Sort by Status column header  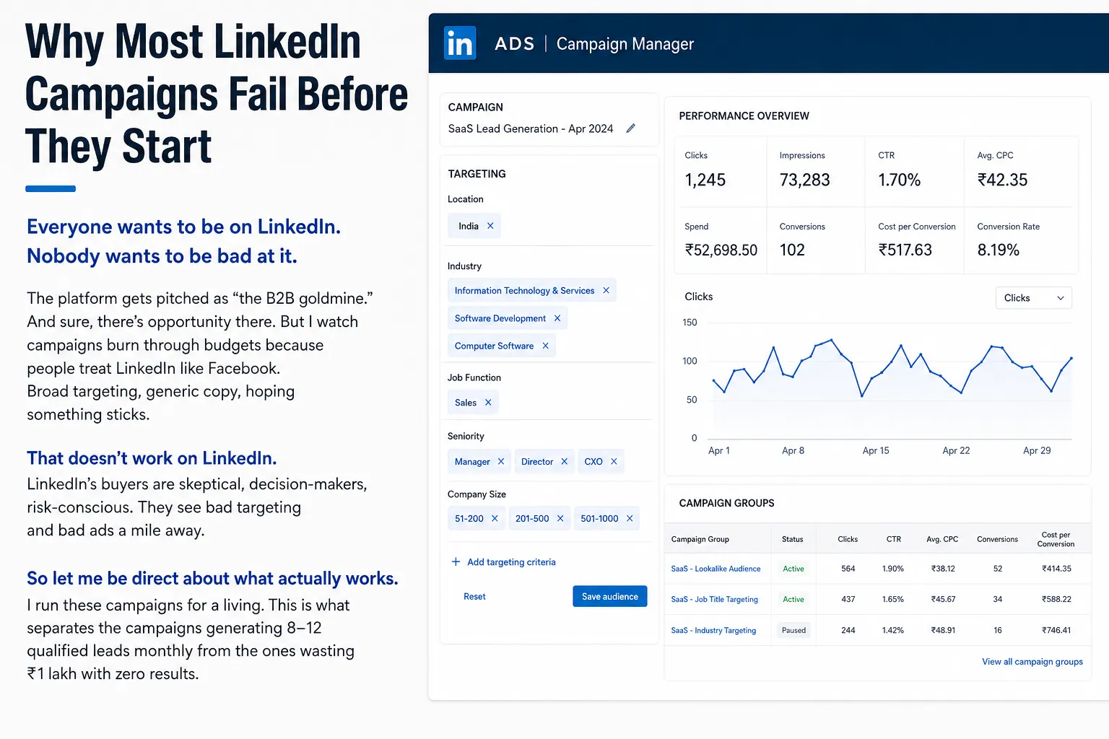792,539
